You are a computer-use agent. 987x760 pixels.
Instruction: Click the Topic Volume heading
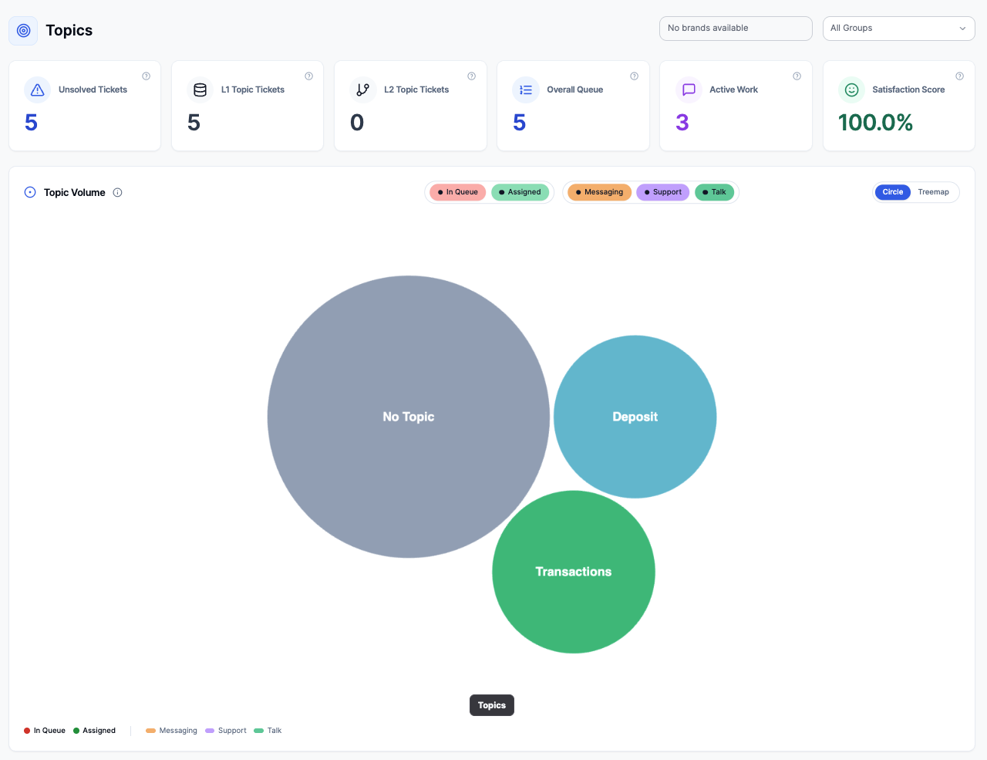point(75,193)
